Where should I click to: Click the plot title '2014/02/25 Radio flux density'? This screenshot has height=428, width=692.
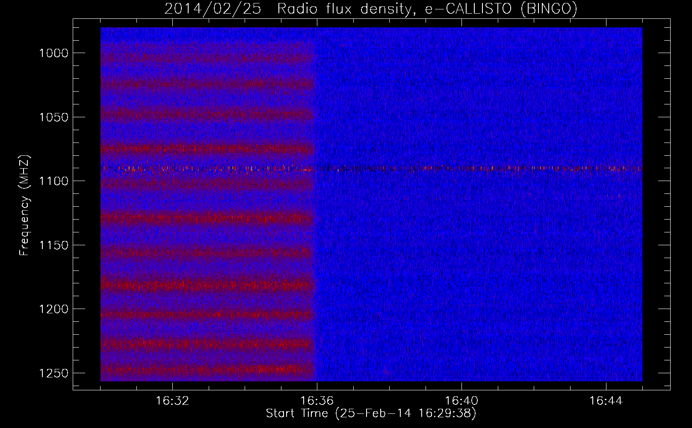[371, 9]
